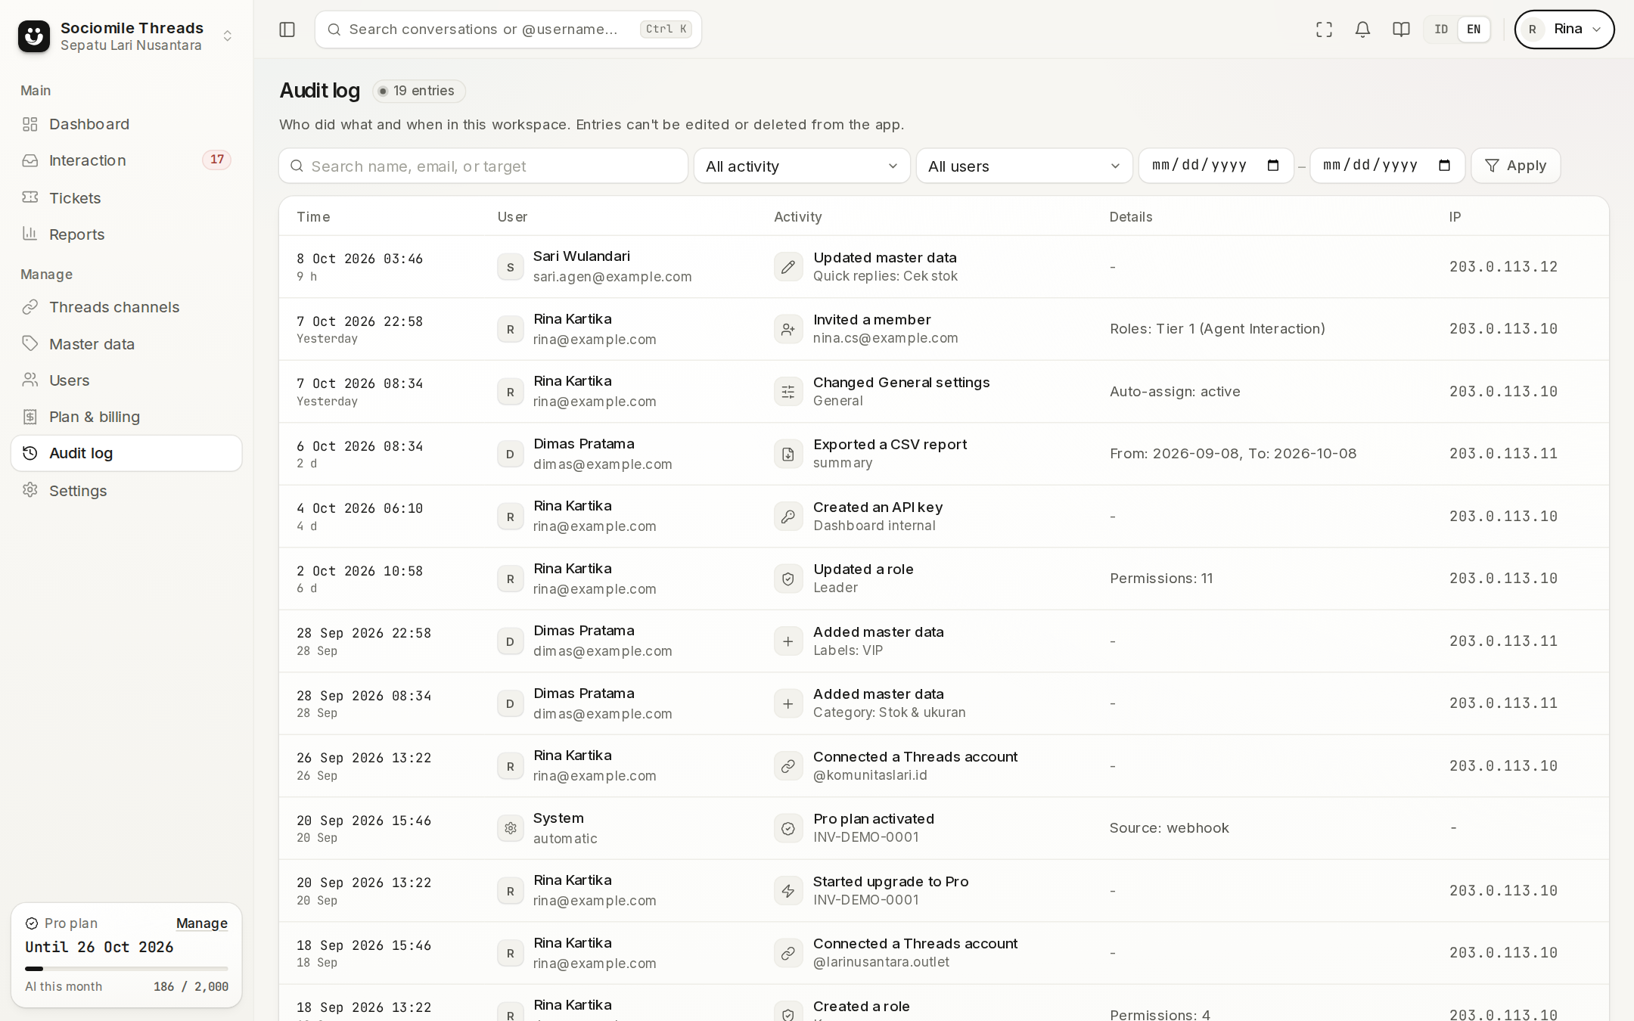Click the Exported a CSV report icon
The height and width of the screenshot is (1021, 1634).
pyautogui.click(x=787, y=454)
